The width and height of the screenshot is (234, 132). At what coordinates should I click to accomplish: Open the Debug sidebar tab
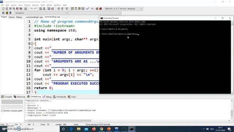19,17
